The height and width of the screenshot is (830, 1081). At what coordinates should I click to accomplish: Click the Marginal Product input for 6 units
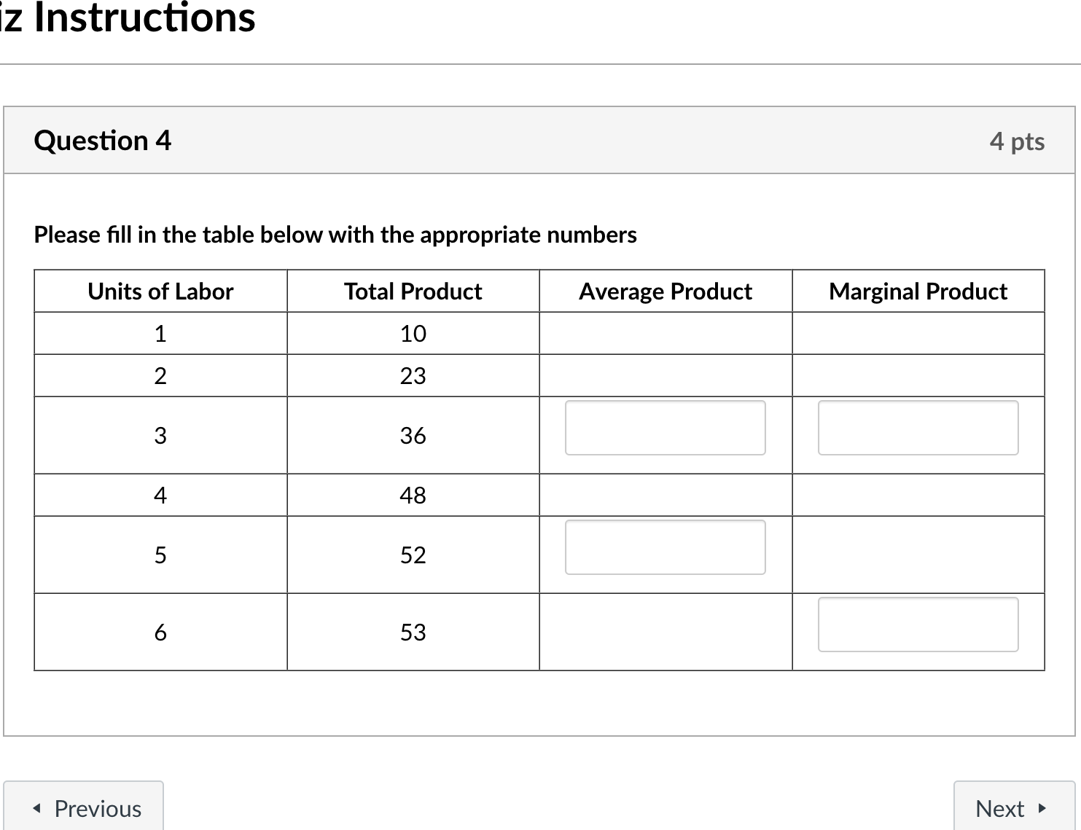click(x=918, y=625)
